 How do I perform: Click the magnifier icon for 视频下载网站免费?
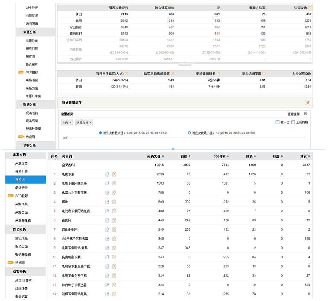tap(107, 294)
